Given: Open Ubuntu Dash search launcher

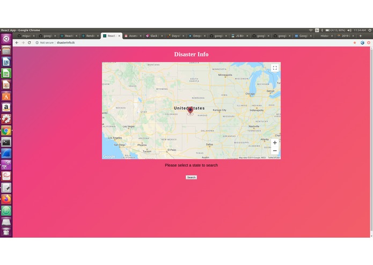Looking at the screenshot, I should pyautogui.click(x=6, y=39).
